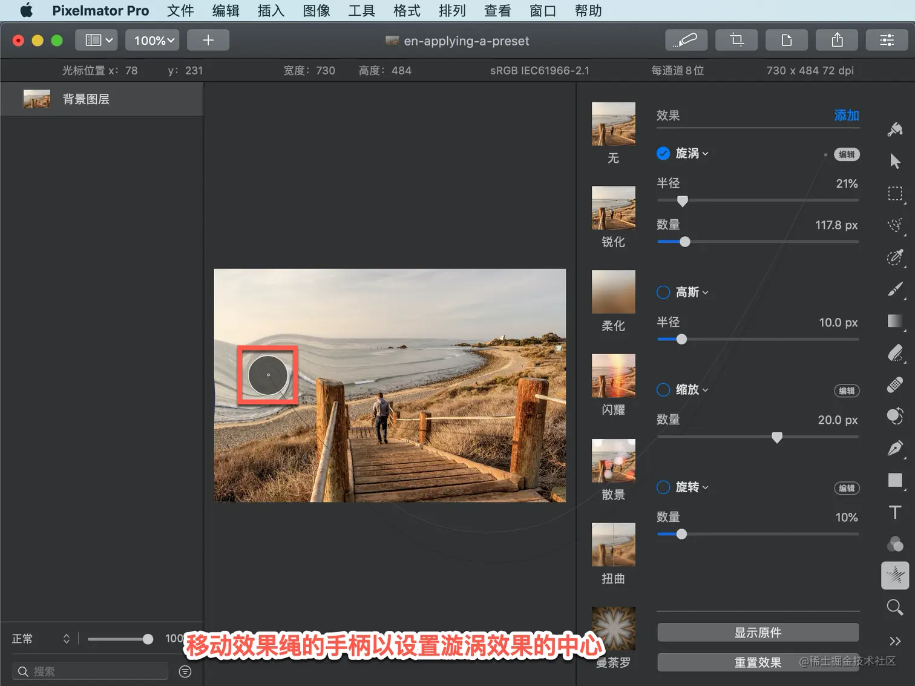
Task: Open the 正常 blend mode dropdown
Action: pyautogui.click(x=41, y=639)
